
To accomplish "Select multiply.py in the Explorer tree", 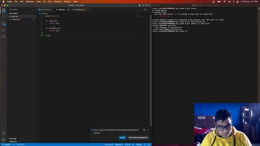I will 15,19.
